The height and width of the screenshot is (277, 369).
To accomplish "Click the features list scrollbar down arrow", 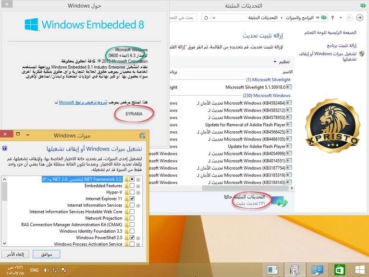I will click(x=4, y=243).
